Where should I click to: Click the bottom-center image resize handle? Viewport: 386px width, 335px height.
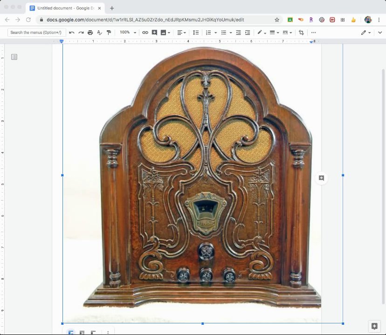[x=203, y=324]
